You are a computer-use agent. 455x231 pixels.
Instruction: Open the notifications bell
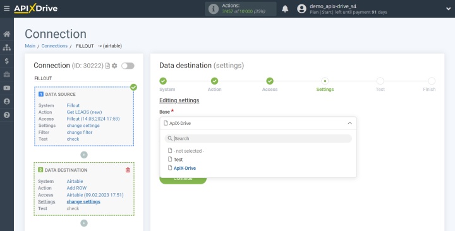point(285,9)
